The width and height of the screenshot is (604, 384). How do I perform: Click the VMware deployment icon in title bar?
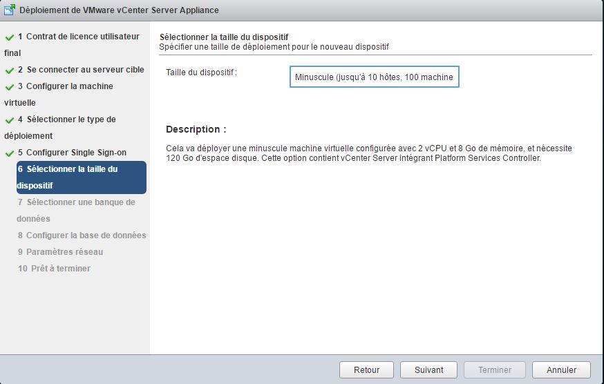(9, 10)
